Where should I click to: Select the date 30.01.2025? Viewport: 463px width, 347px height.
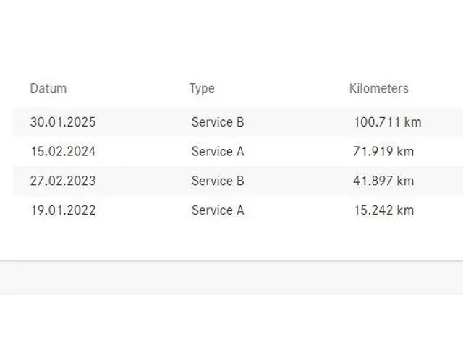coord(62,122)
